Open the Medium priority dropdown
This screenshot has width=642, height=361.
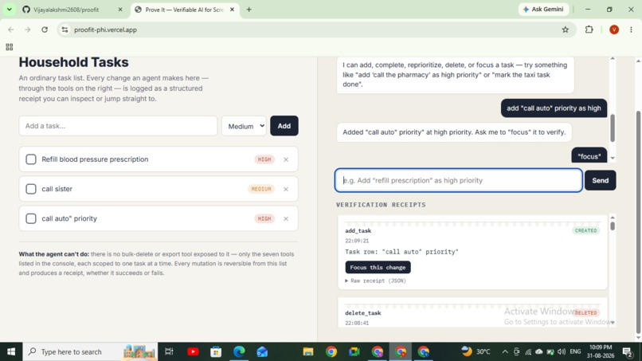[244, 126]
